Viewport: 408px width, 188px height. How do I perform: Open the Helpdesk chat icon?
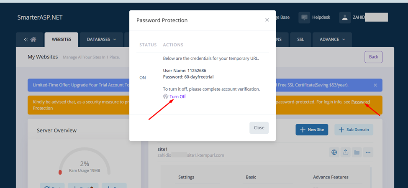point(305,18)
